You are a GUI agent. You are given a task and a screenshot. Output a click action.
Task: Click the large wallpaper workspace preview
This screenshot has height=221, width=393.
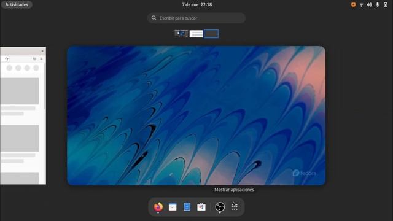[196, 115]
